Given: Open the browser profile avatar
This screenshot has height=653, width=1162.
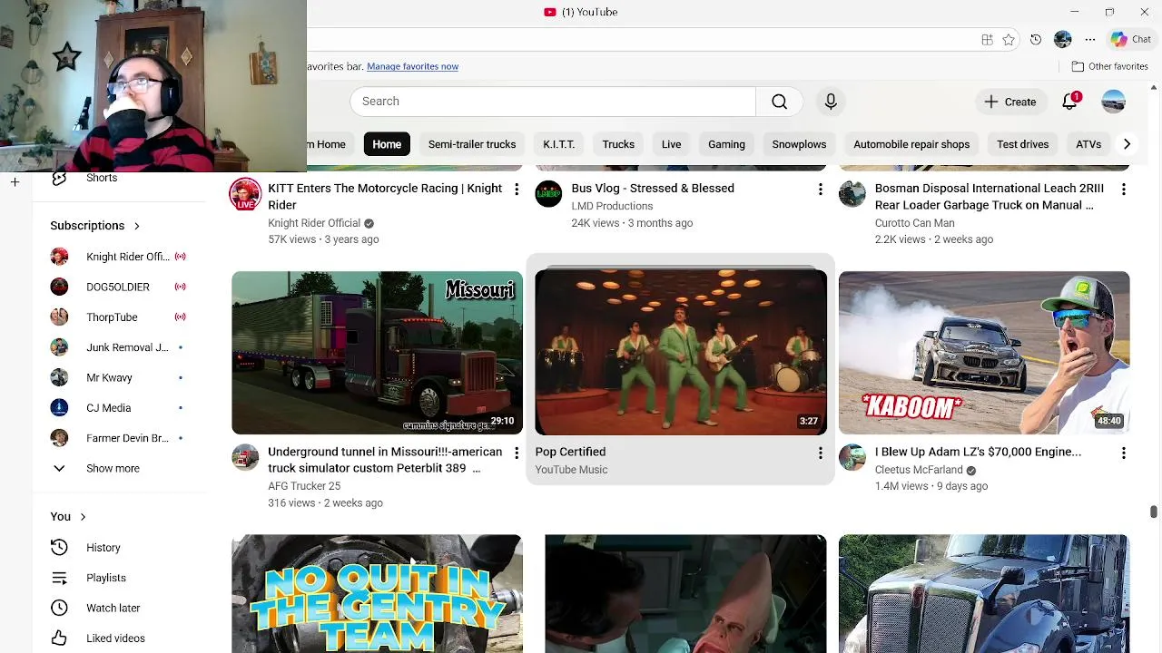Looking at the screenshot, I should tap(1063, 40).
